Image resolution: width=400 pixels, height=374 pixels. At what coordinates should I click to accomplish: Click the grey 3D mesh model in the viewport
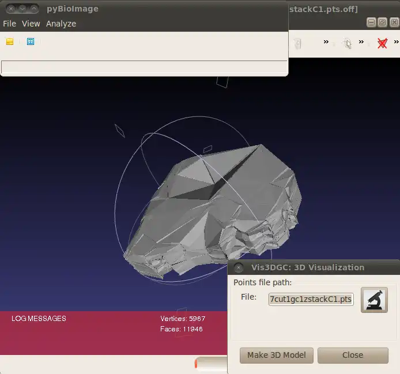click(212, 211)
